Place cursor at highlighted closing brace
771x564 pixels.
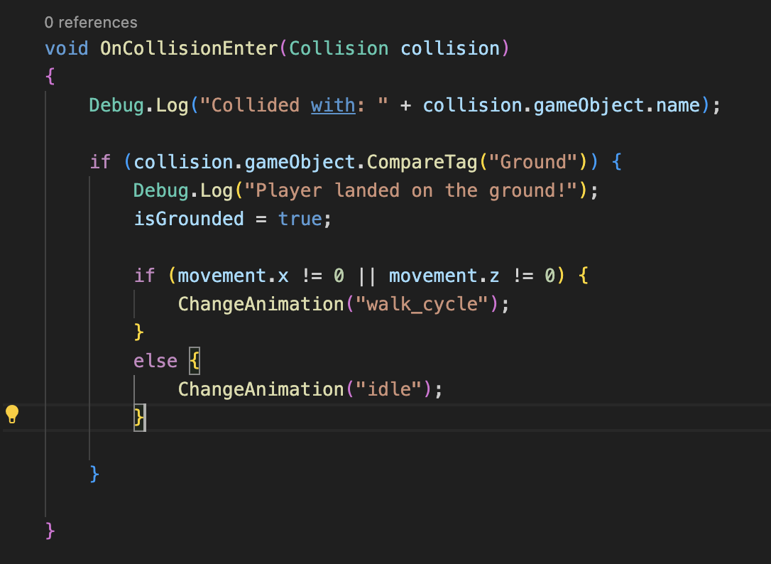pos(140,418)
